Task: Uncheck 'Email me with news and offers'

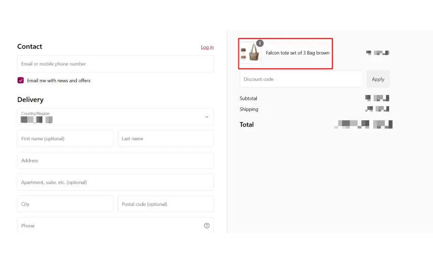Action: tap(20, 80)
